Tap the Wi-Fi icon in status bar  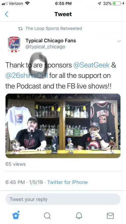(x=27, y=3)
